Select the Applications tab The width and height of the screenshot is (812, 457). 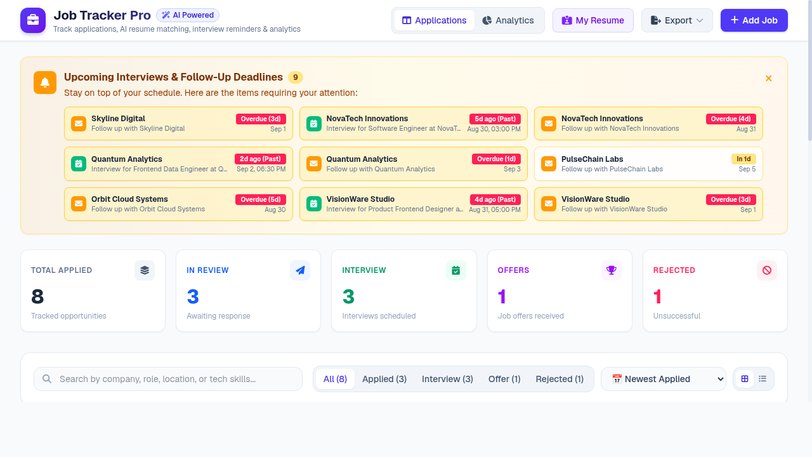[435, 20]
